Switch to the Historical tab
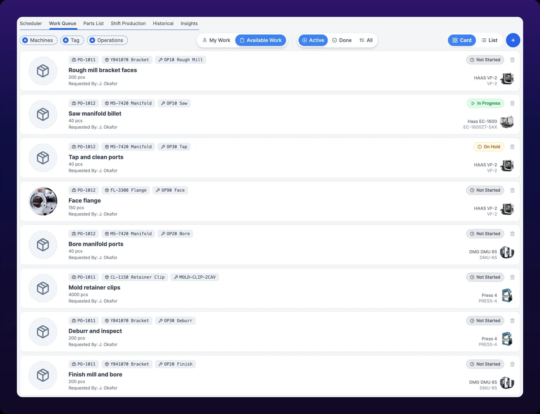Image resolution: width=540 pixels, height=414 pixels. pyautogui.click(x=163, y=24)
